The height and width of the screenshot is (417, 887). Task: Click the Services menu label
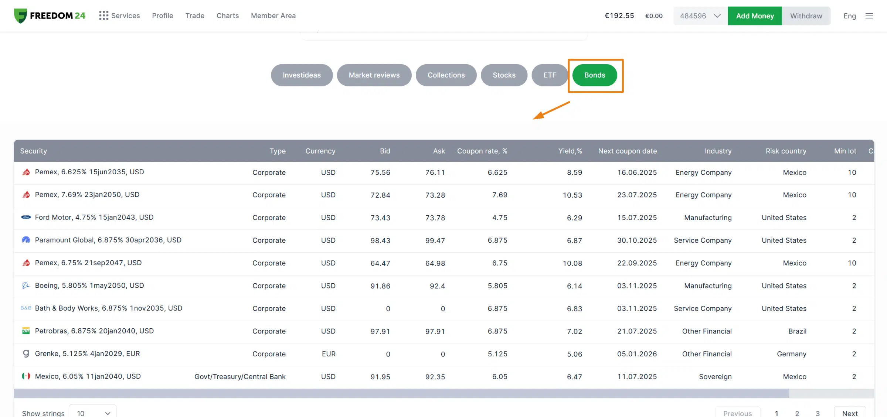[x=125, y=16]
